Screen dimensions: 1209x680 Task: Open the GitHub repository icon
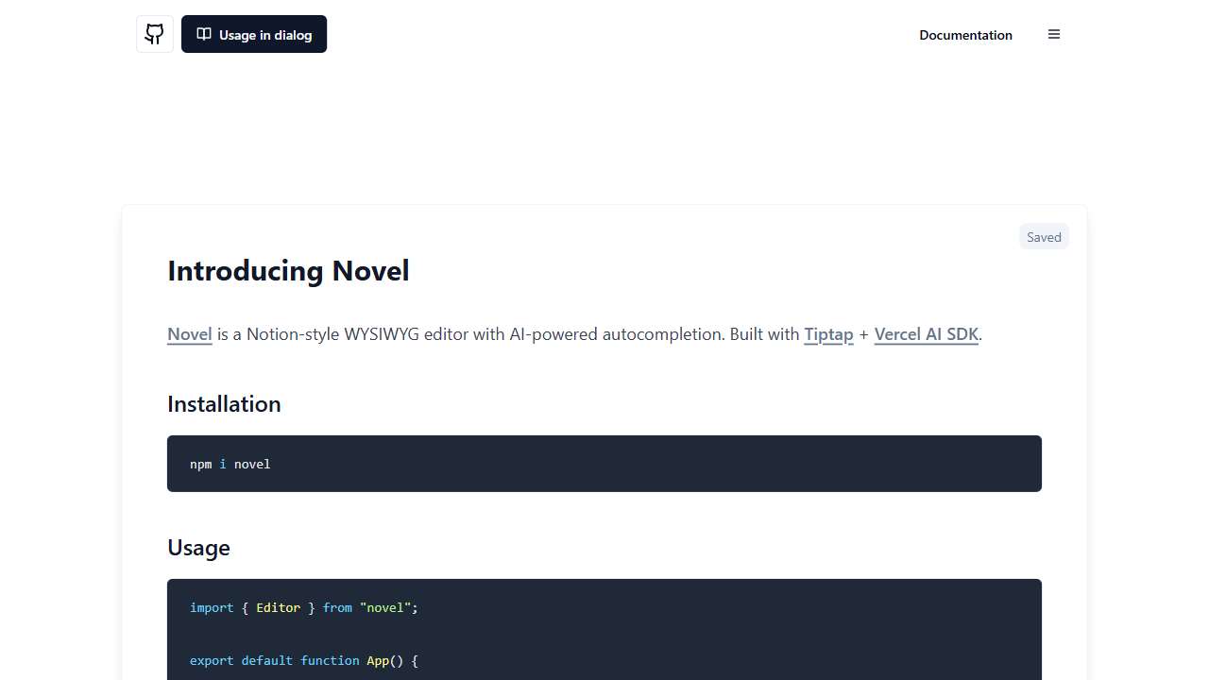coord(155,34)
